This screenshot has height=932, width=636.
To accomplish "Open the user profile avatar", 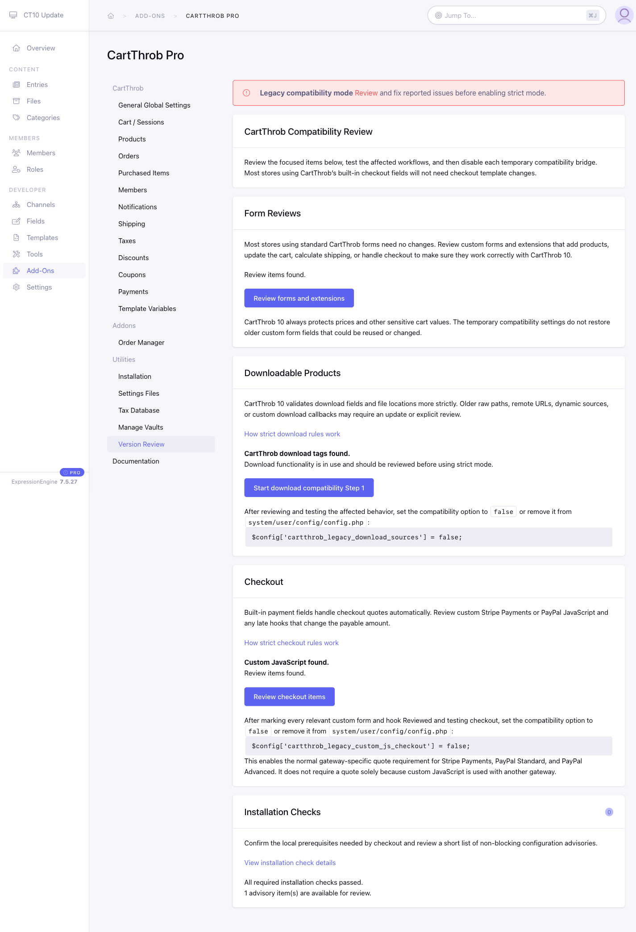I will coord(624,15).
